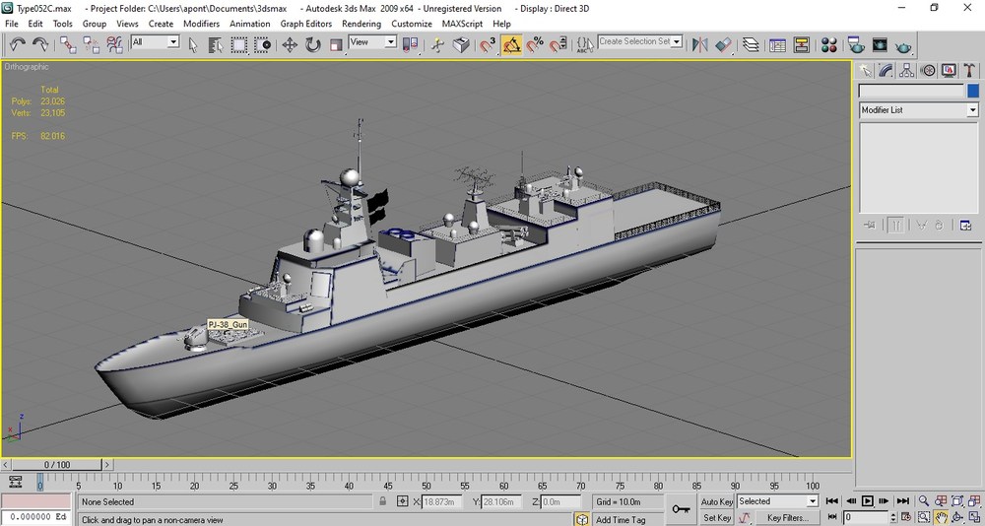Switch to Hierarchy command panel tab
The height and width of the screenshot is (526, 985).
pyautogui.click(x=906, y=70)
